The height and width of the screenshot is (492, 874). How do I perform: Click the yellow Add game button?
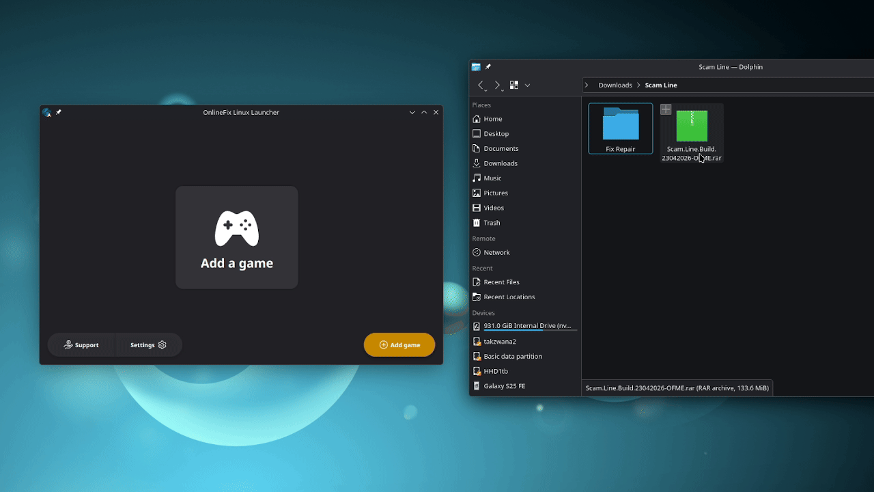[x=399, y=345]
